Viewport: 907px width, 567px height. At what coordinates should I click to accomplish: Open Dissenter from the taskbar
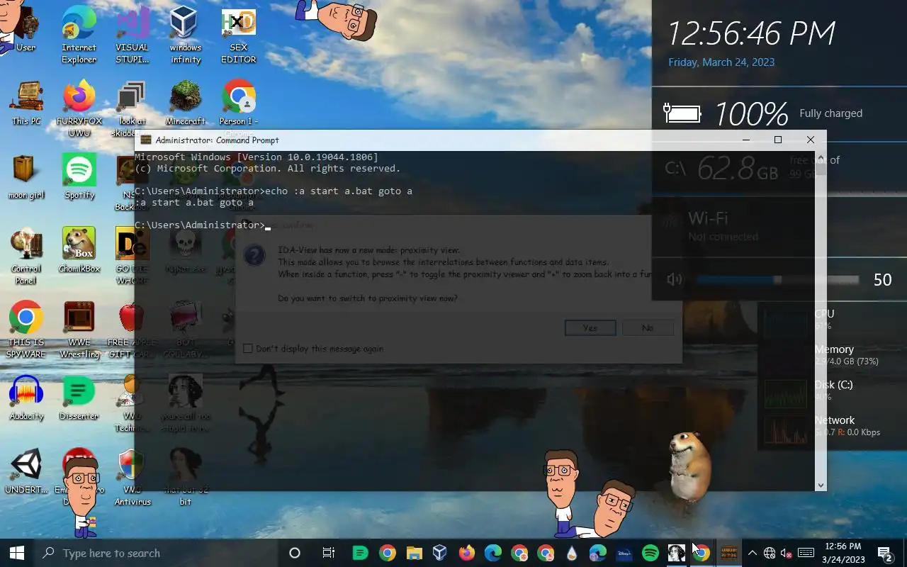click(360, 553)
